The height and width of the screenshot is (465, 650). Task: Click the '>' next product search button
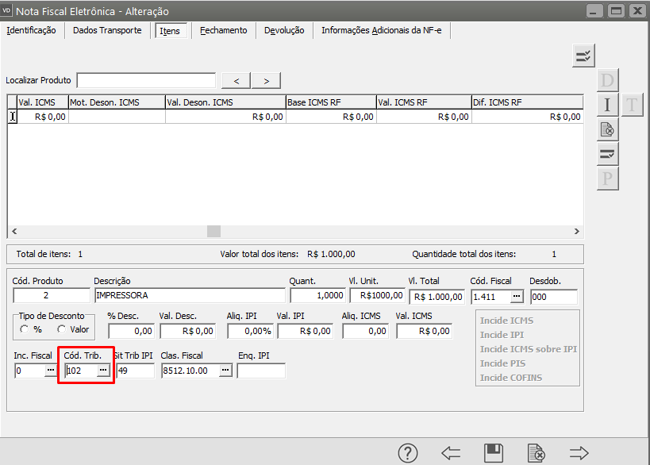coord(267,80)
